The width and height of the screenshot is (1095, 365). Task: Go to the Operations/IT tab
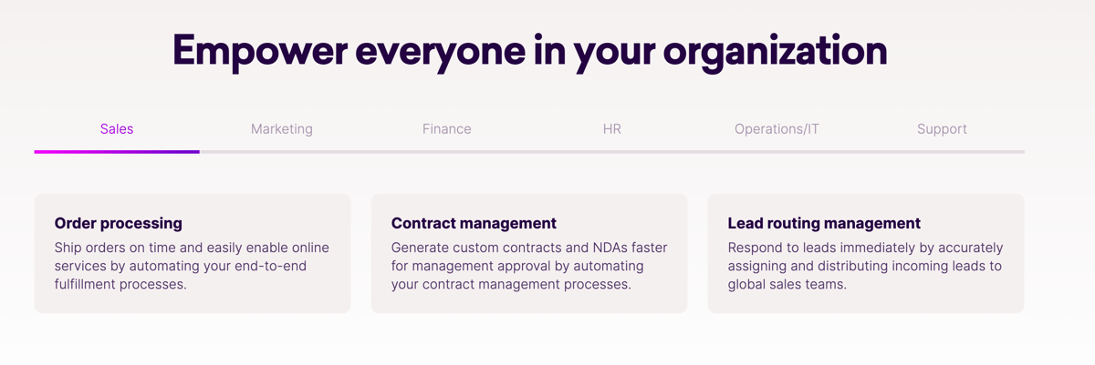(x=777, y=129)
